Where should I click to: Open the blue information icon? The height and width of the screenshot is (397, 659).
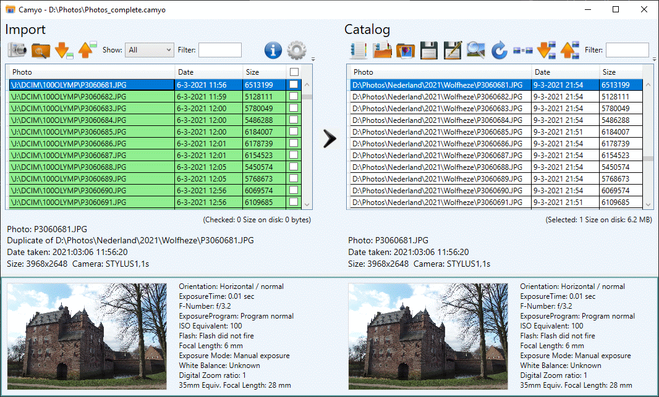click(273, 50)
